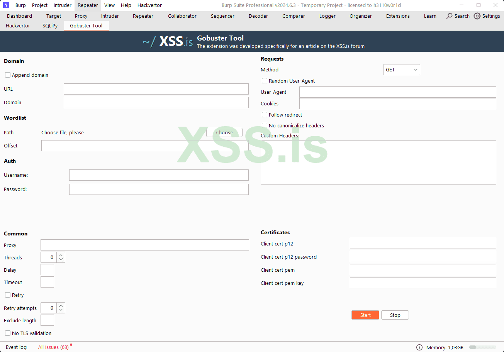
Task: Open the Logger tab
Action: [328, 16]
